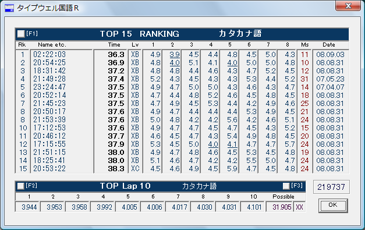Image resolution: width=365 pixels, height=230 pixels.
Task: Click the Time column header
Action: click(114, 45)
